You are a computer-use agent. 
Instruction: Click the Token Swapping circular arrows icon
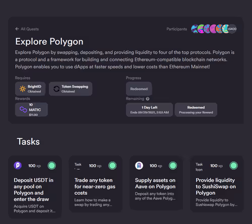tap(56, 89)
